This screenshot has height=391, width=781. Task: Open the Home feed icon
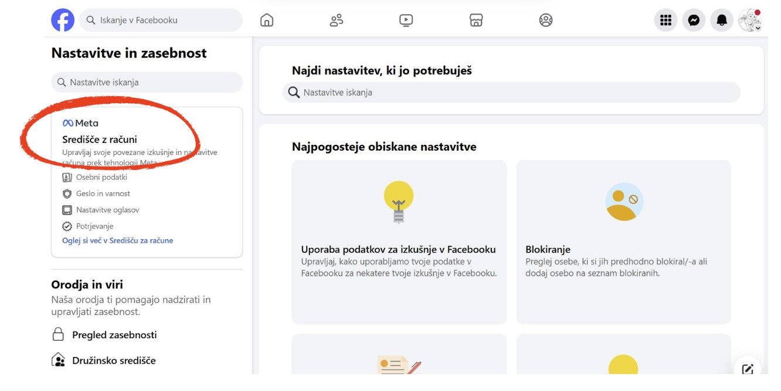click(x=267, y=20)
